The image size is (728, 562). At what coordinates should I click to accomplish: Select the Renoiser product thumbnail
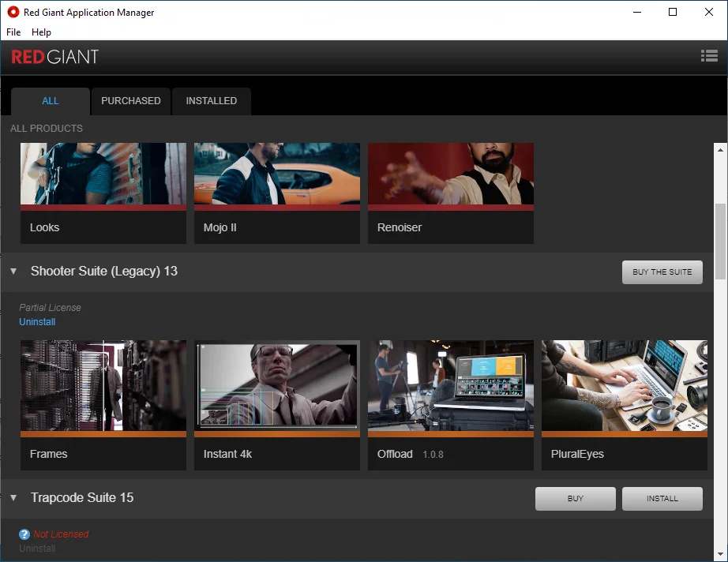(x=450, y=174)
